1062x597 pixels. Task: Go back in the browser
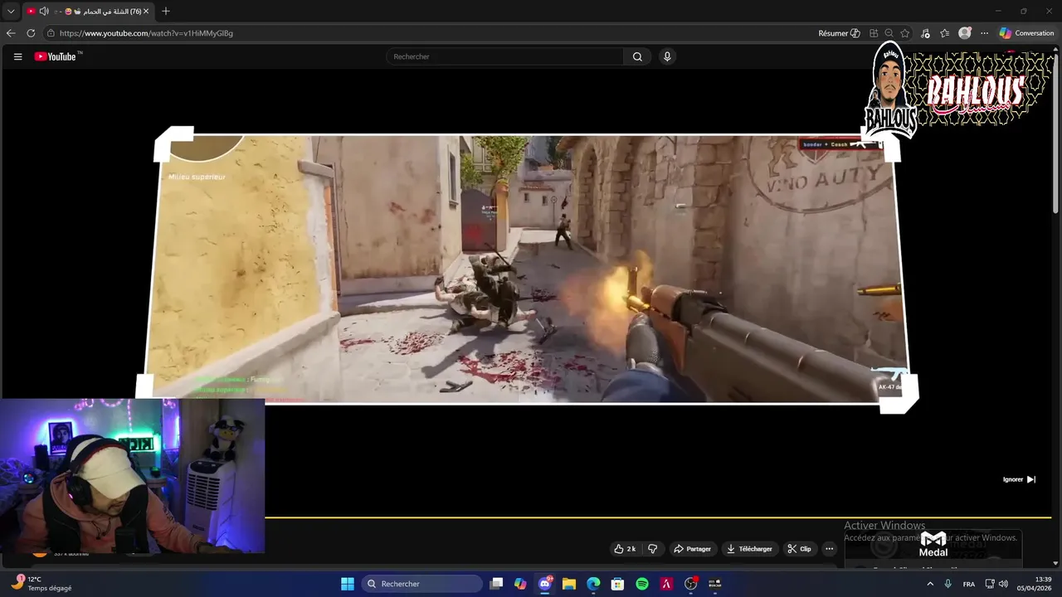(x=11, y=33)
